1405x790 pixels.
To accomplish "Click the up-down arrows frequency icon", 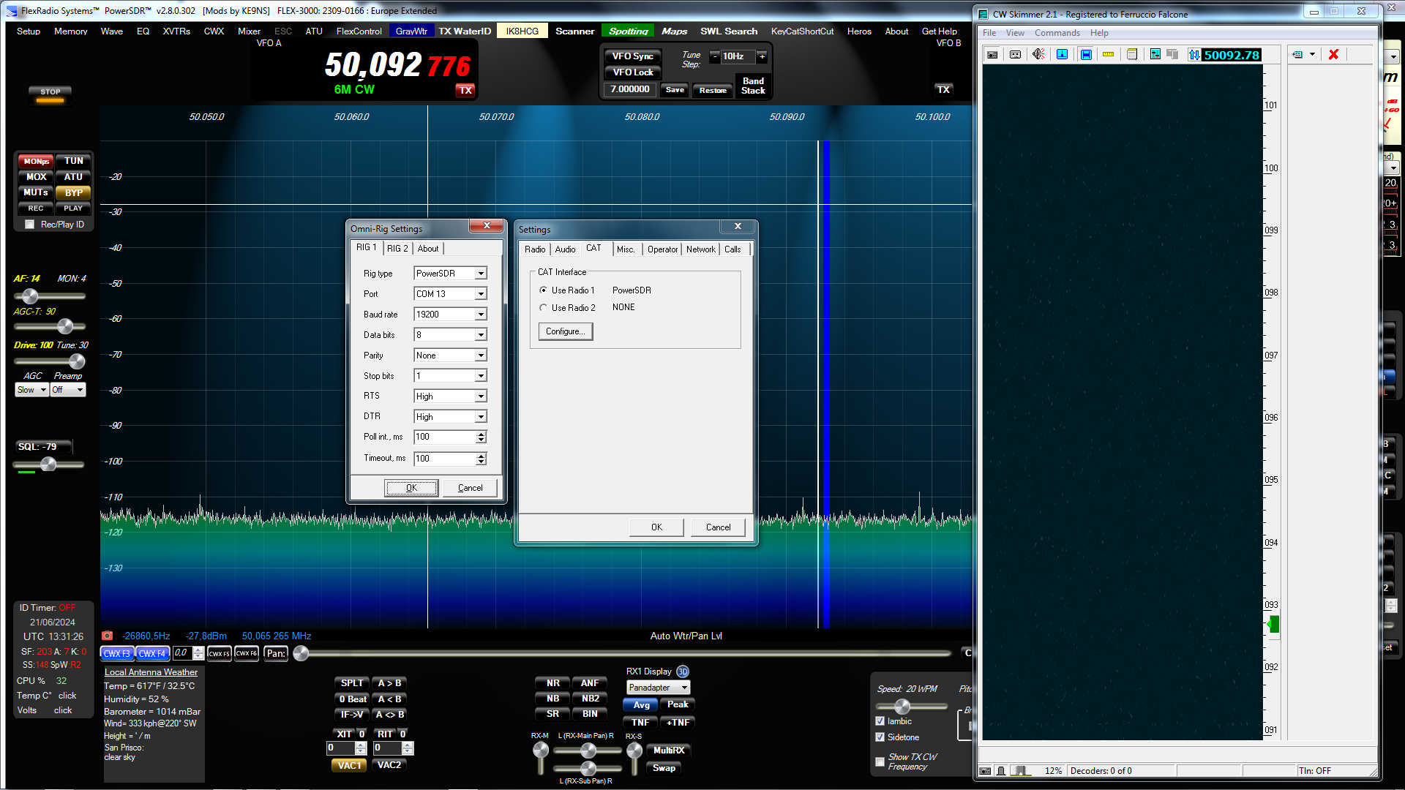I will tap(1194, 55).
